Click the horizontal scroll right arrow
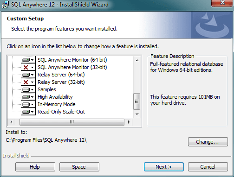234x177 pixels. (129, 122)
